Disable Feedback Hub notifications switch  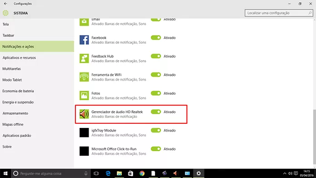pyautogui.click(x=156, y=56)
